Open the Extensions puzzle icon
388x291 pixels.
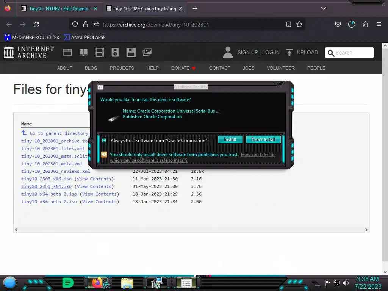366,24
